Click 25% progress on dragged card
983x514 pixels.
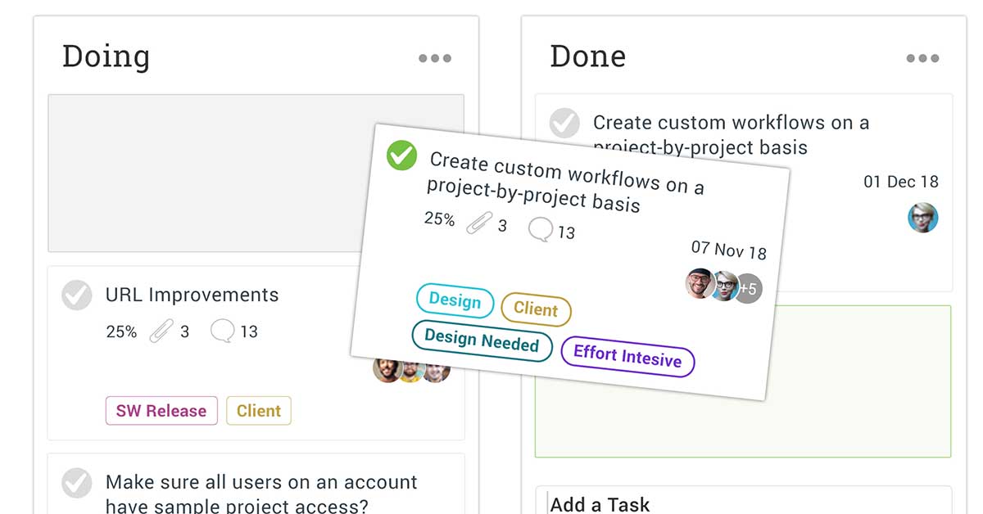tap(439, 219)
